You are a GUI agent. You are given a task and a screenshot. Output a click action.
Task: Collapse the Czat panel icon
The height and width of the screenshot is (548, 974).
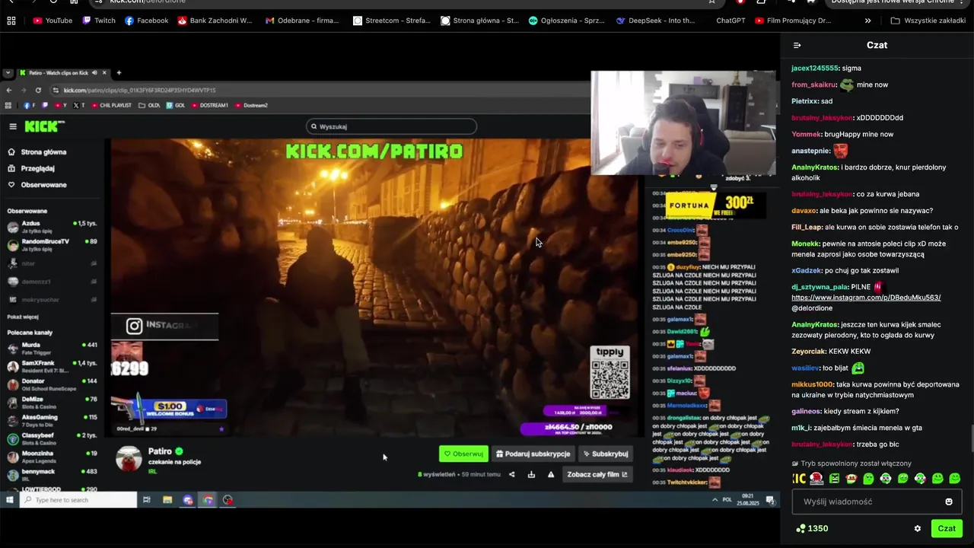click(797, 46)
